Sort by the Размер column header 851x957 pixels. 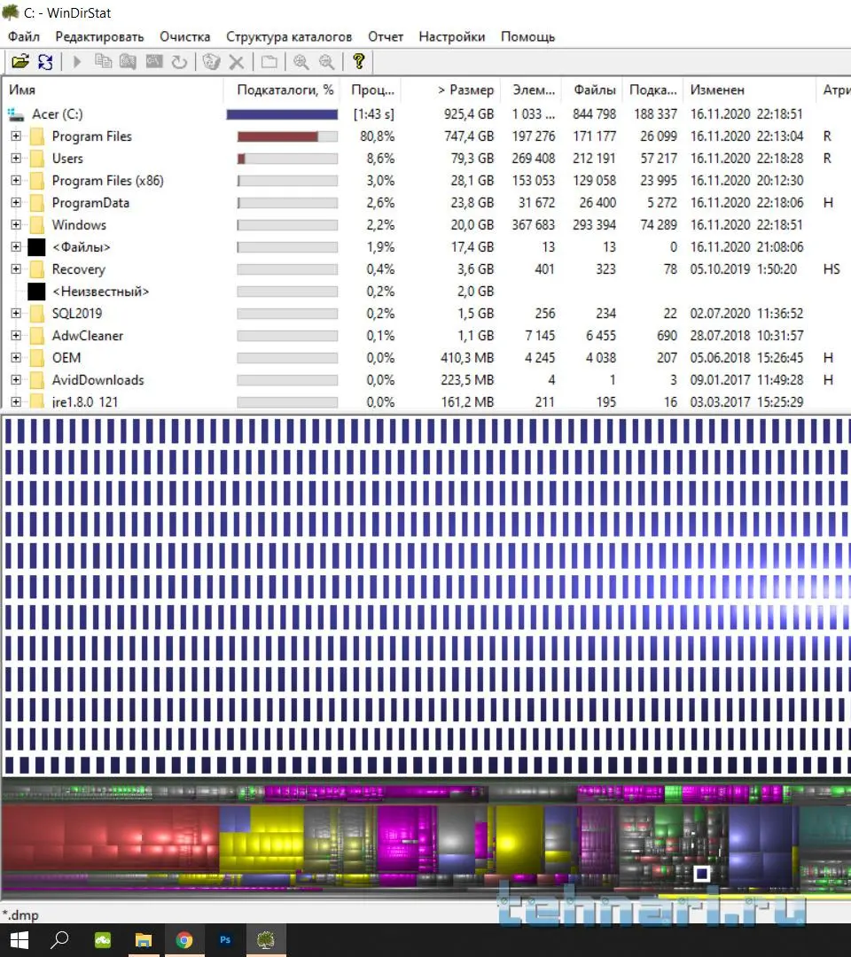coord(450,89)
